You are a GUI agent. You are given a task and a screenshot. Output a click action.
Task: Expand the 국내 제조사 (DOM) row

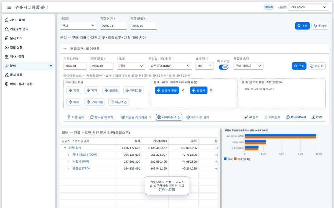pos(68,155)
